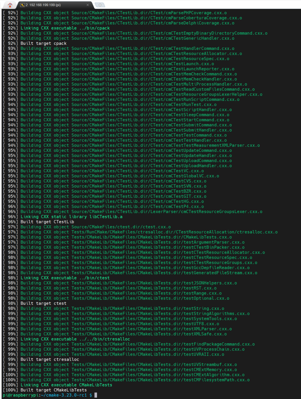Close the 192.168.199.199 (pi) session tab
This screenshot has width=301, height=399.
(x=88, y=5)
